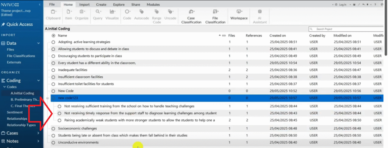388x148 pixels.
Task: Open Files under Data
Action: (x=10, y=49)
